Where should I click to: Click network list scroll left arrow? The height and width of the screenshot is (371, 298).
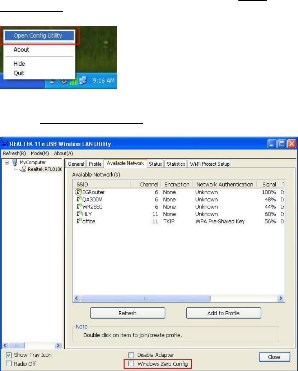click(76, 298)
